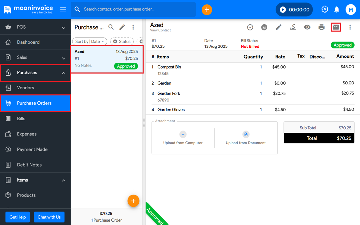360x225 pixels.
Task: Start the timer play button
Action: (x=283, y=10)
